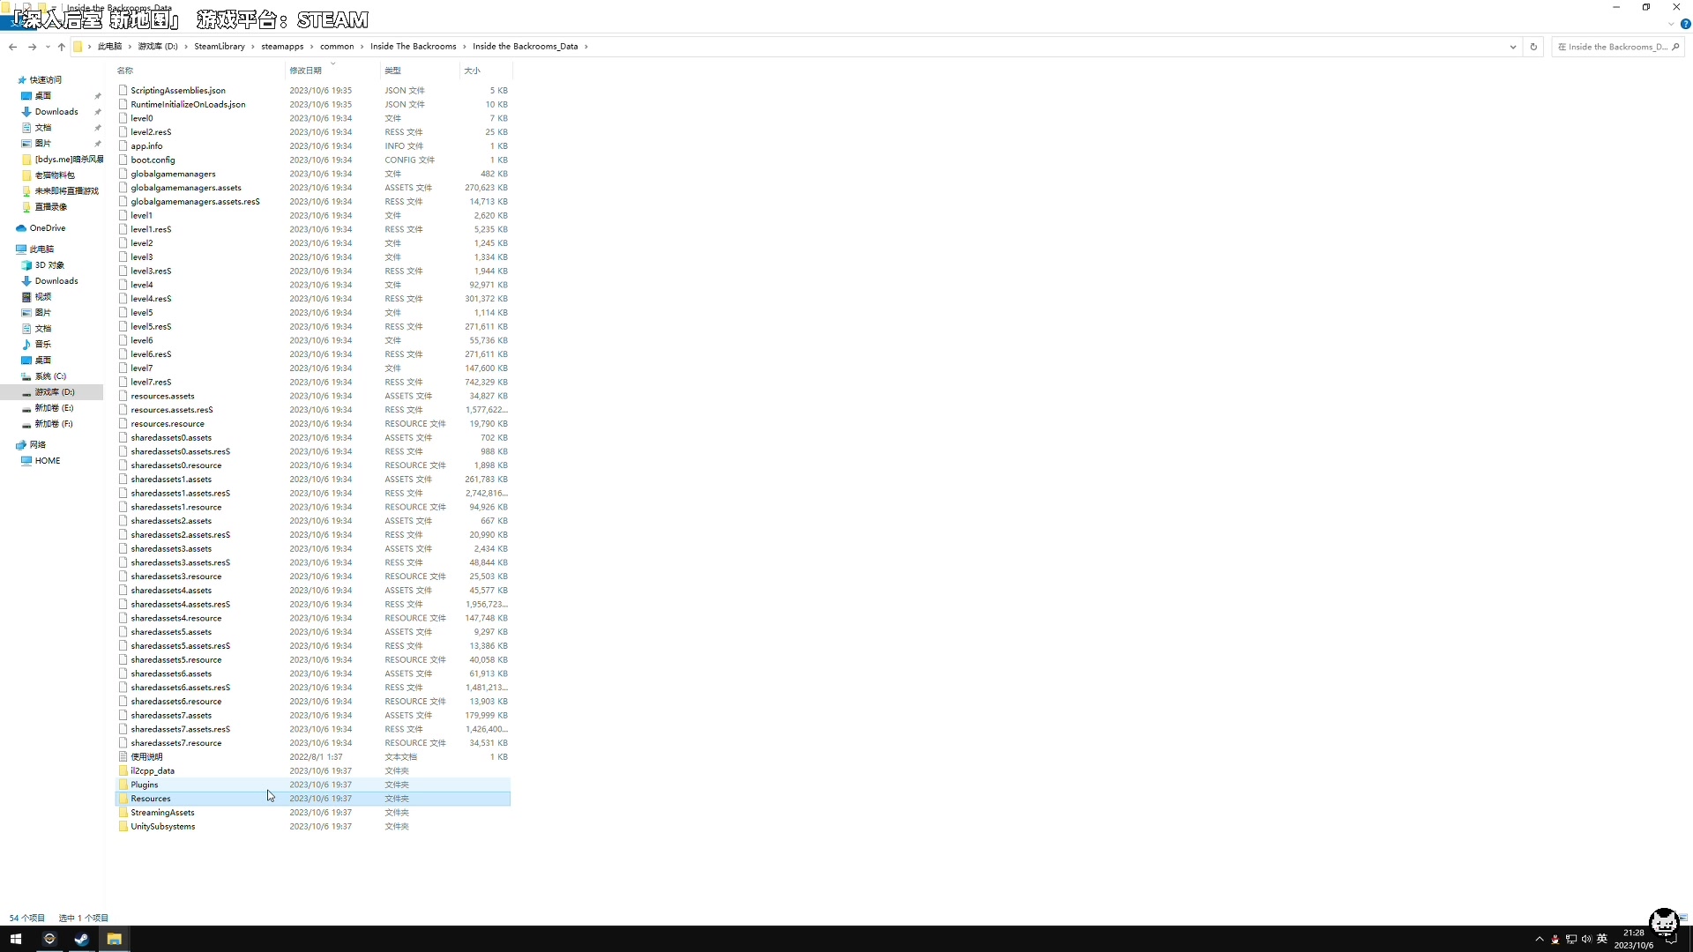Select 新加卷 (F:) drive in sidebar
Image resolution: width=1693 pixels, height=952 pixels.
click(x=54, y=424)
